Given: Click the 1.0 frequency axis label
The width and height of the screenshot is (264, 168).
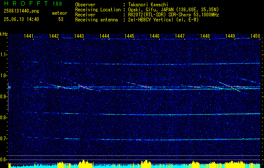Looking at the screenshot, I should coord(3,76).
